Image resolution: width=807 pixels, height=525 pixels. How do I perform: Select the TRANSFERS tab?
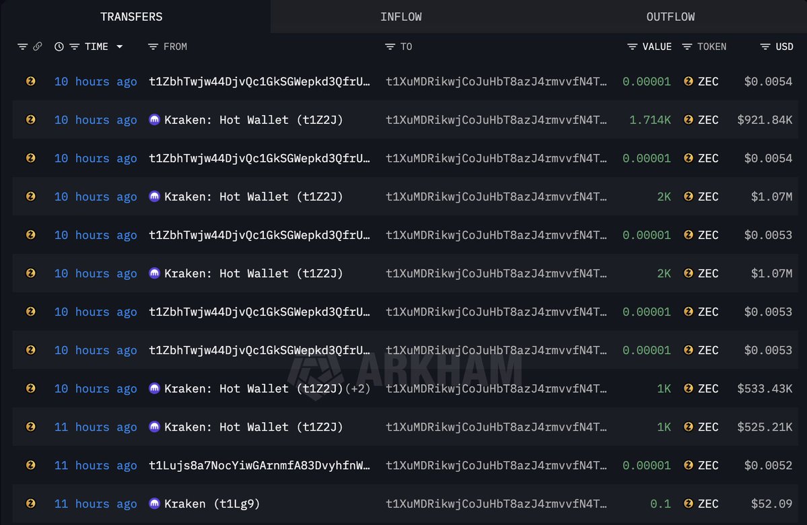[131, 17]
